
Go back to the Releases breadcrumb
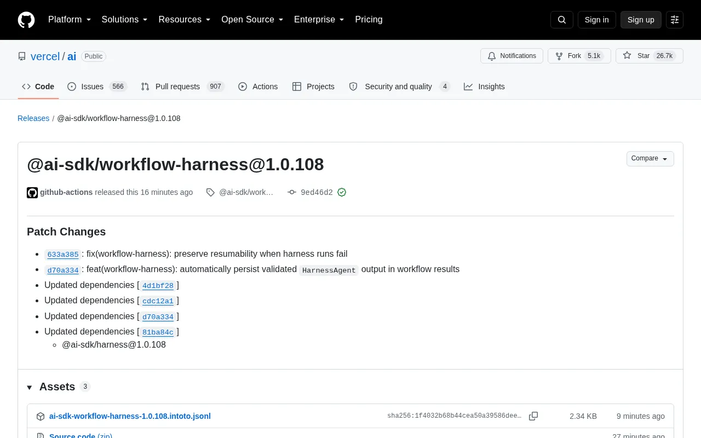33,118
